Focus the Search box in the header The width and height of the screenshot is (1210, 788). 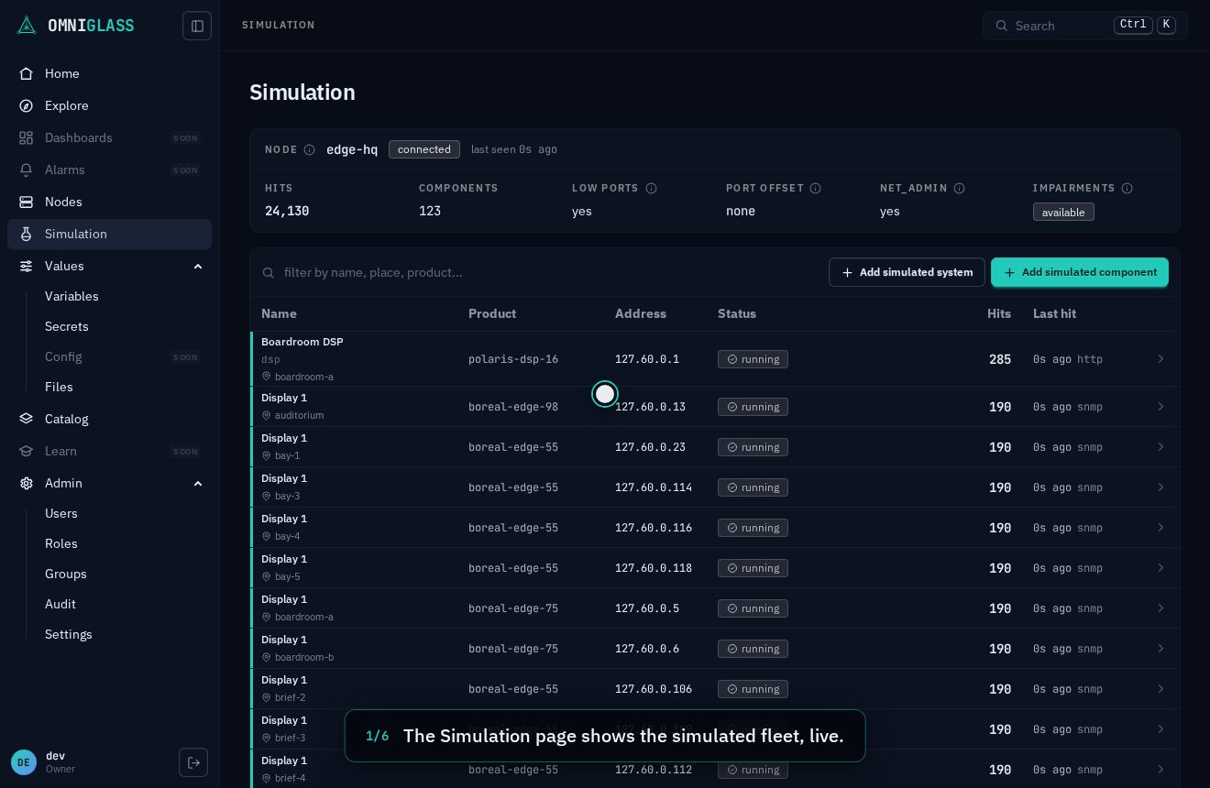coord(1085,26)
